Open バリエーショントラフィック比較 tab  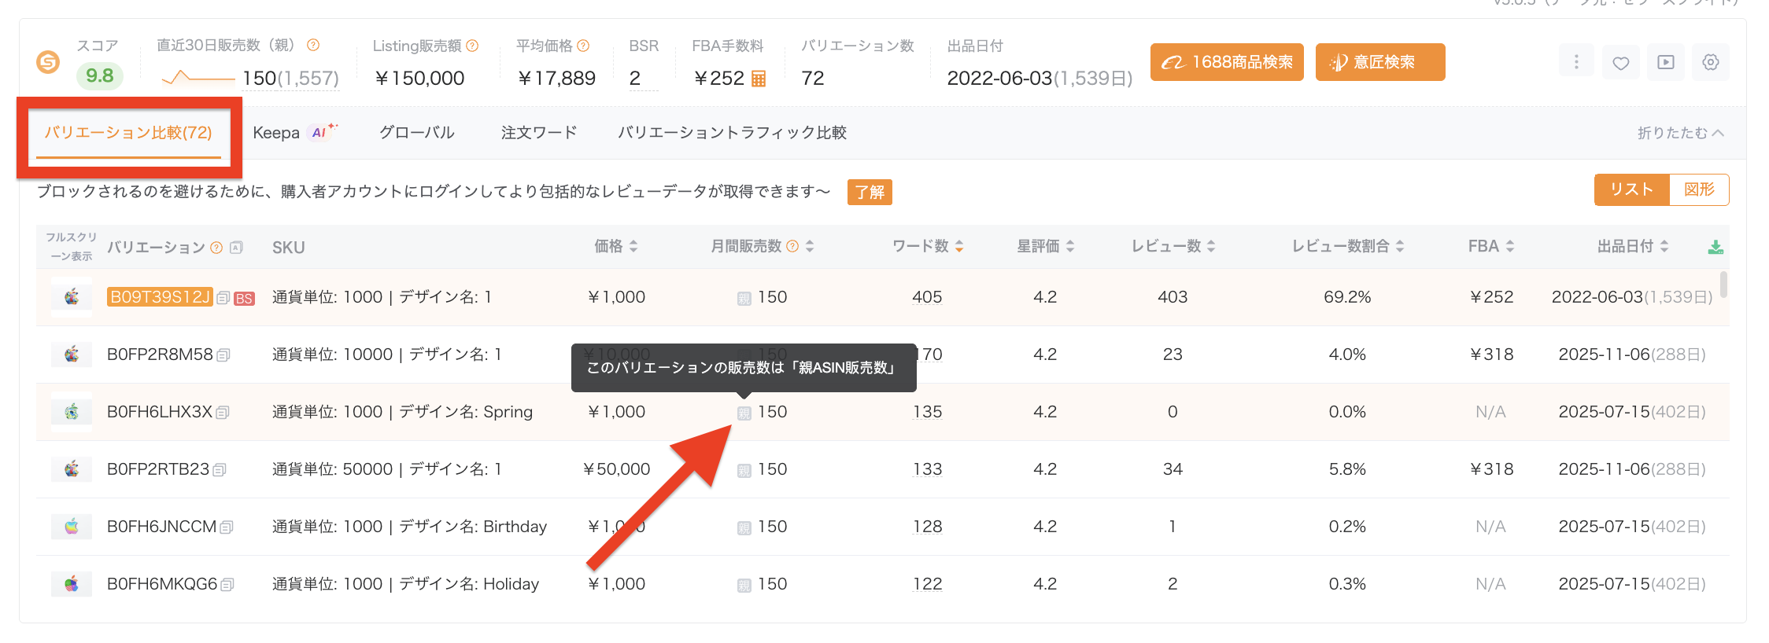(732, 133)
